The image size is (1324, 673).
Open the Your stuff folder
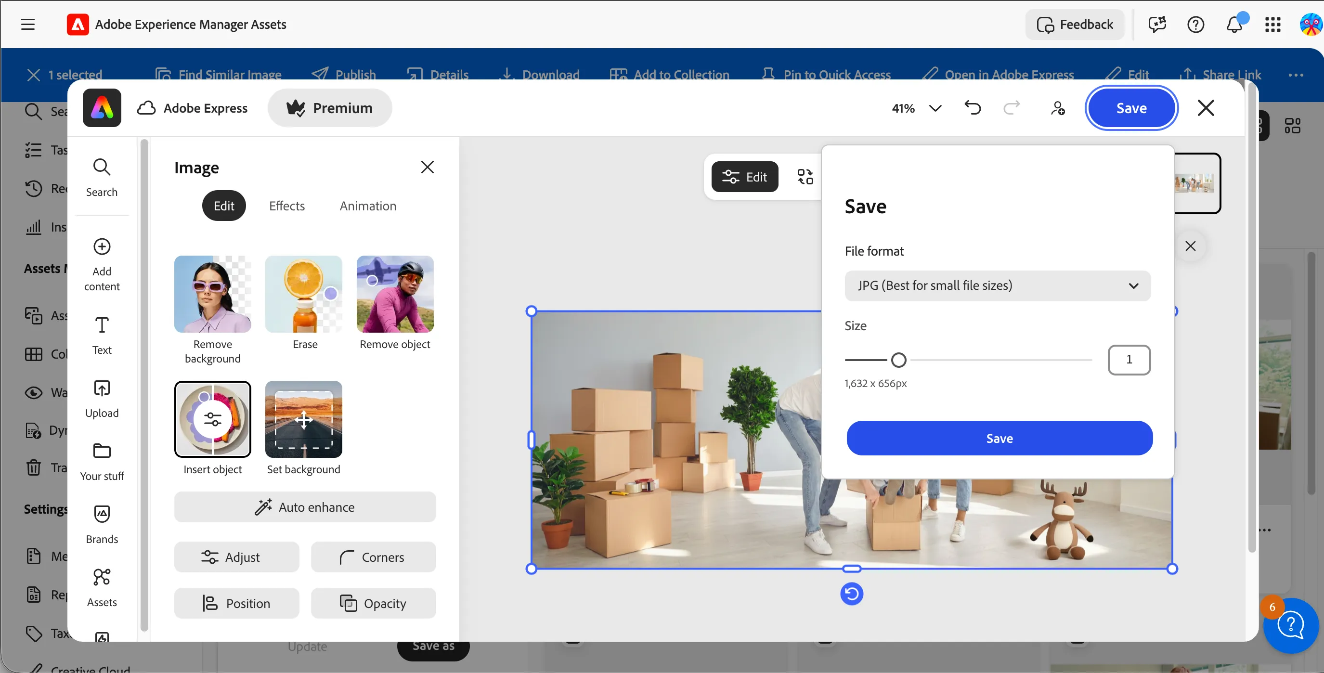point(102,462)
